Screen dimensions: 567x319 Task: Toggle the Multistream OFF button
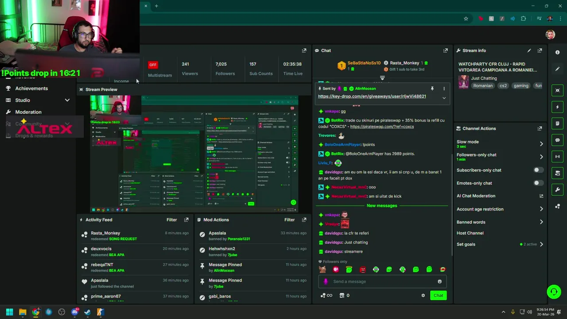click(153, 65)
